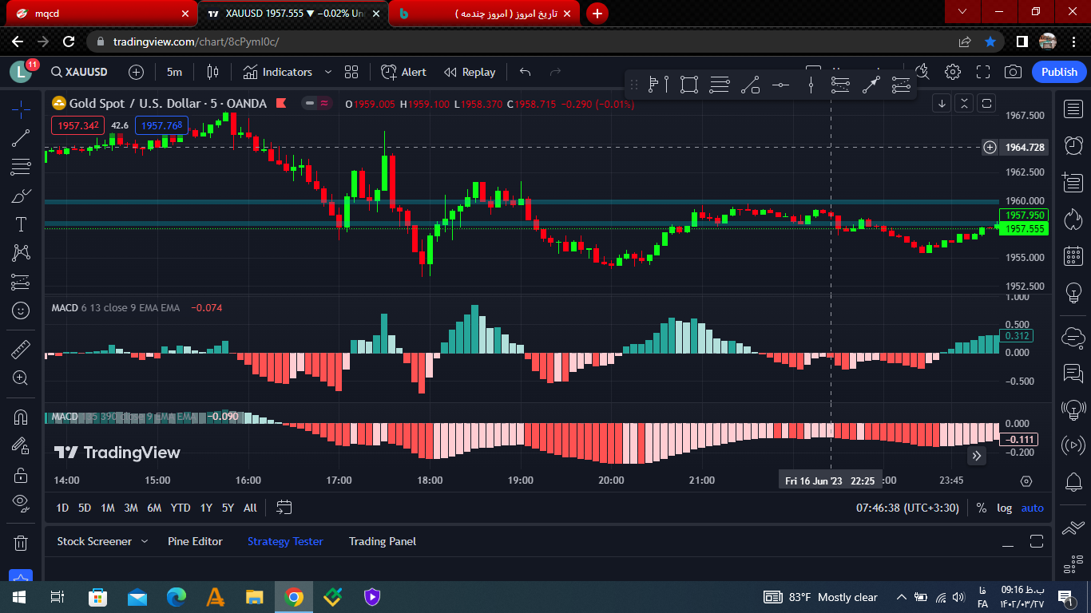
Task: Open the Pine Editor tab
Action: (x=195, y=541)
